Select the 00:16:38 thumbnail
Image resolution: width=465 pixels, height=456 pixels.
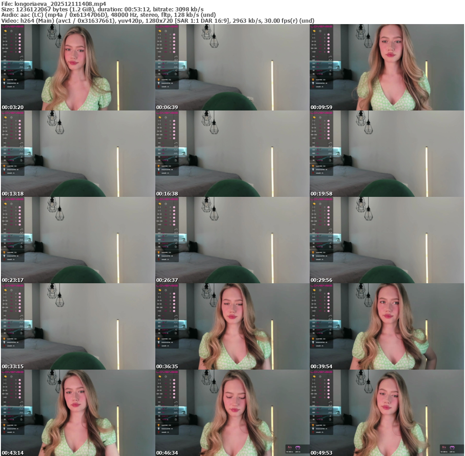(x=232, y=154)
